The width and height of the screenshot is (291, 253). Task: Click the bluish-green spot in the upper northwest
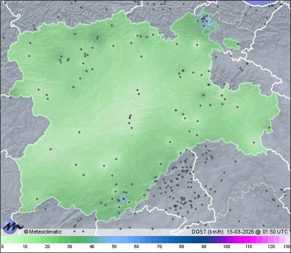click(97, 38)
